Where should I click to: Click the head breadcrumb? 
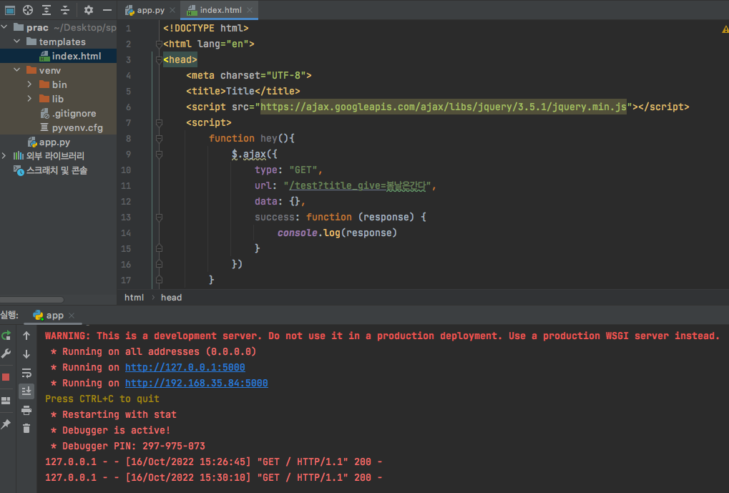click(171, 298)
